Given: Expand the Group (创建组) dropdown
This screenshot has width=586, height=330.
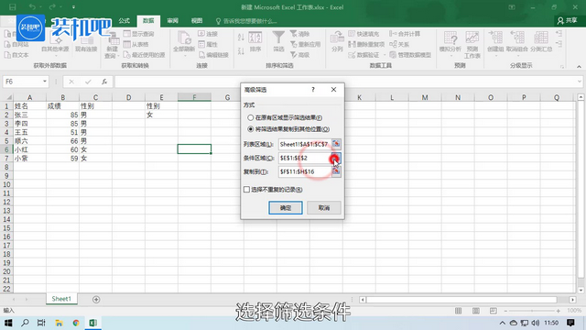Looking at the screenshot, I should 495,56.
